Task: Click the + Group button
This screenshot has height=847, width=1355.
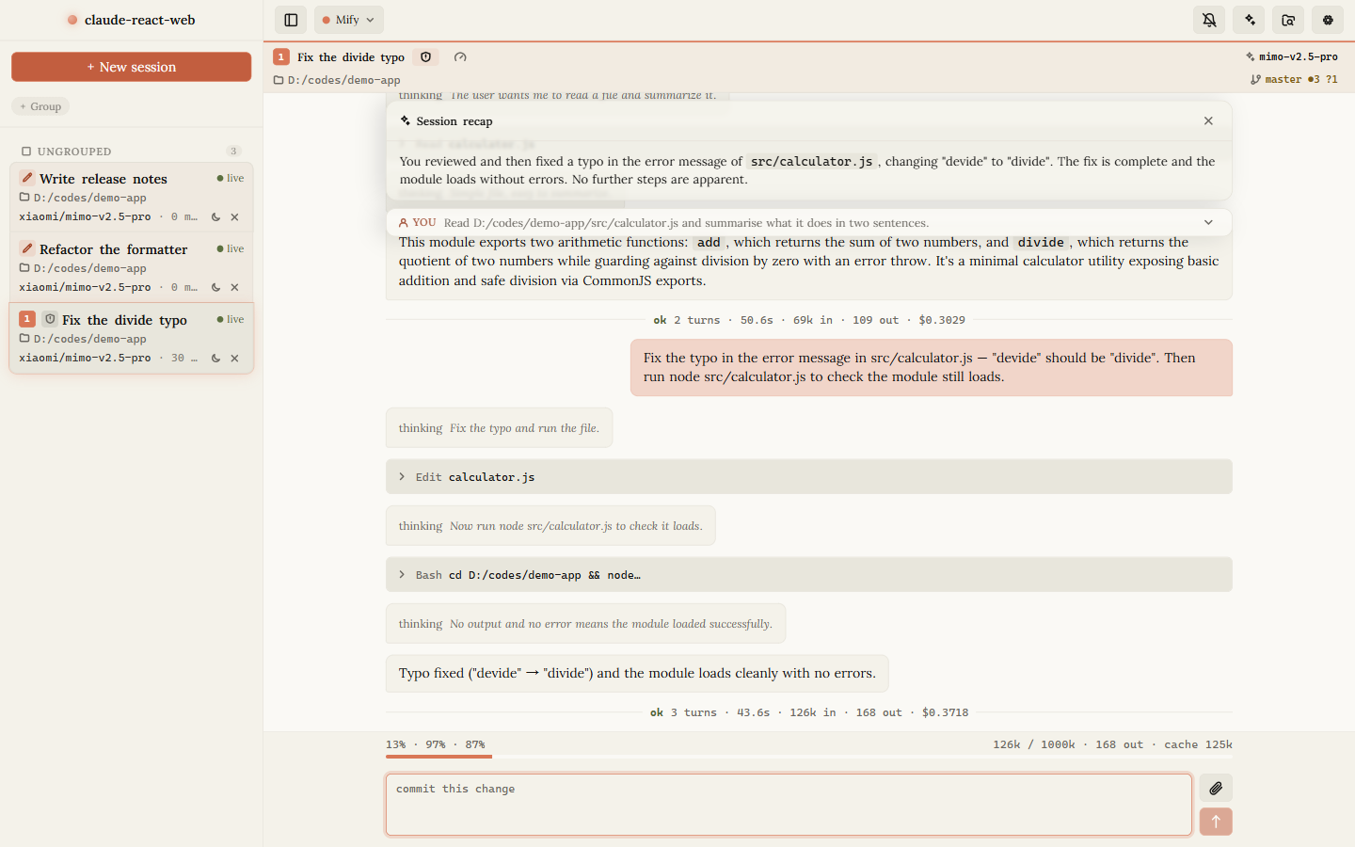Action: pos(40,106)
